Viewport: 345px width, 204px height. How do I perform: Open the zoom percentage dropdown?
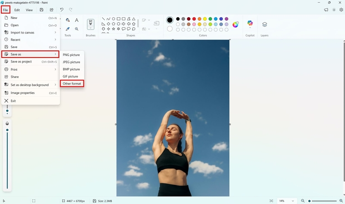(x=286, y=201)
